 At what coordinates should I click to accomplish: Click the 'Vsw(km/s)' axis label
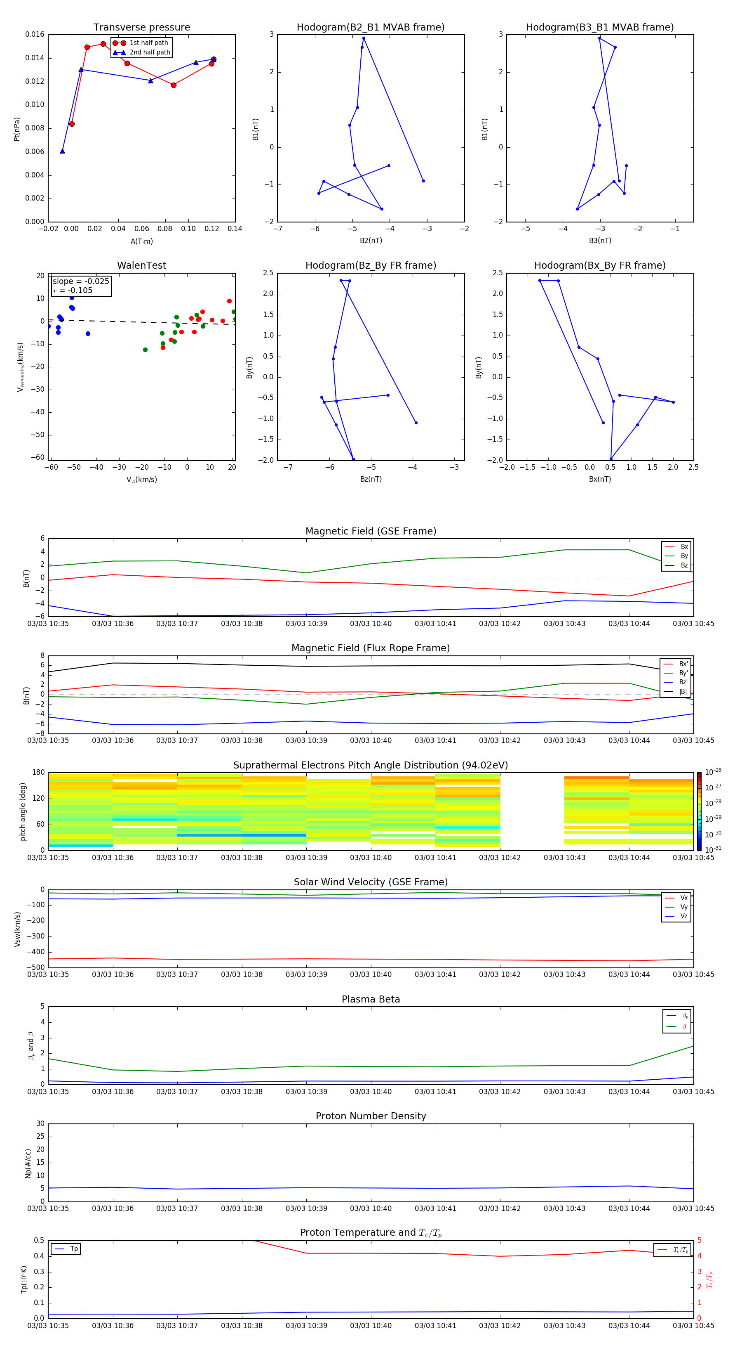[x=17, y=929]
